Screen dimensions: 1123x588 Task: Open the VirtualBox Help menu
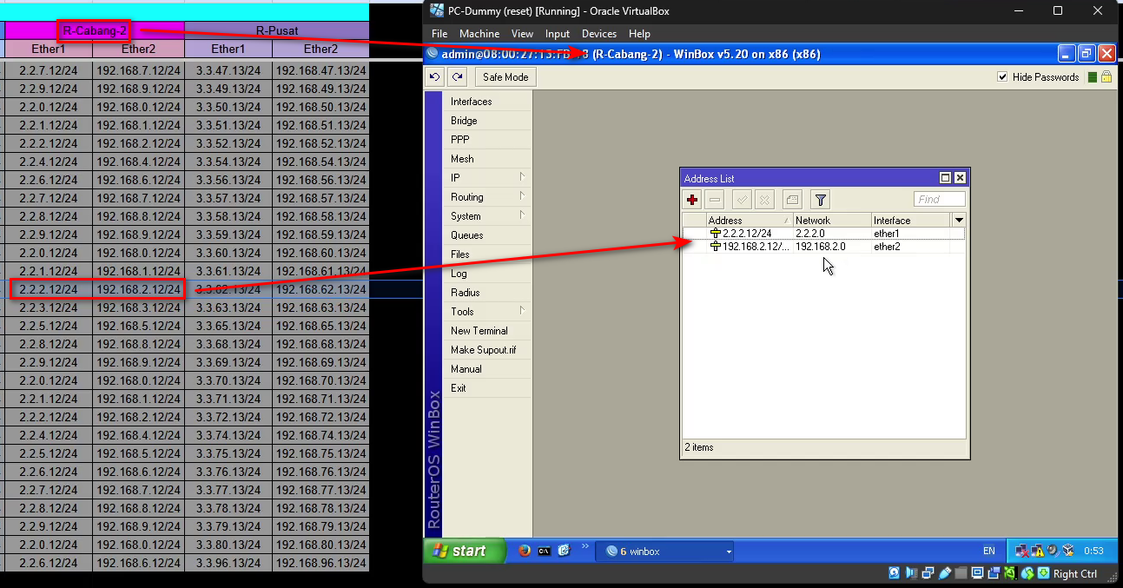point(639,34)
